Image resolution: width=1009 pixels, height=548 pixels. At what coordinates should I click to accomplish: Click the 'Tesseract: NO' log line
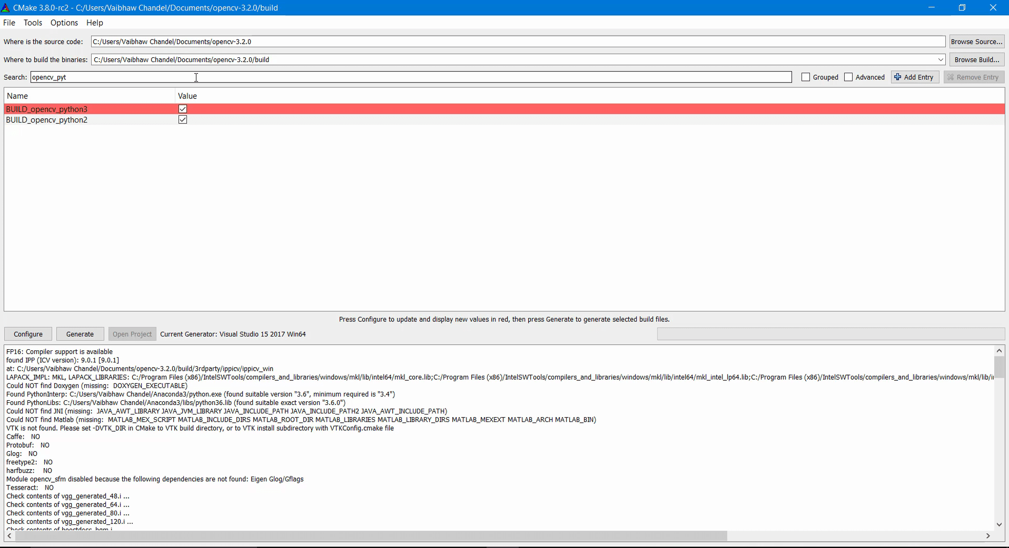(x=30, y=488)
